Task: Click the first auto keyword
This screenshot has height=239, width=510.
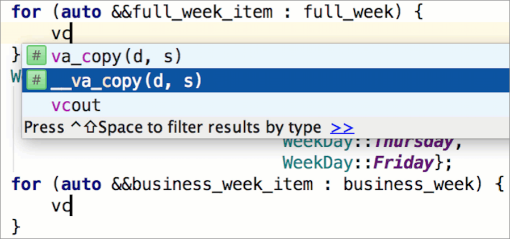Action: click(x=81, y=12)
